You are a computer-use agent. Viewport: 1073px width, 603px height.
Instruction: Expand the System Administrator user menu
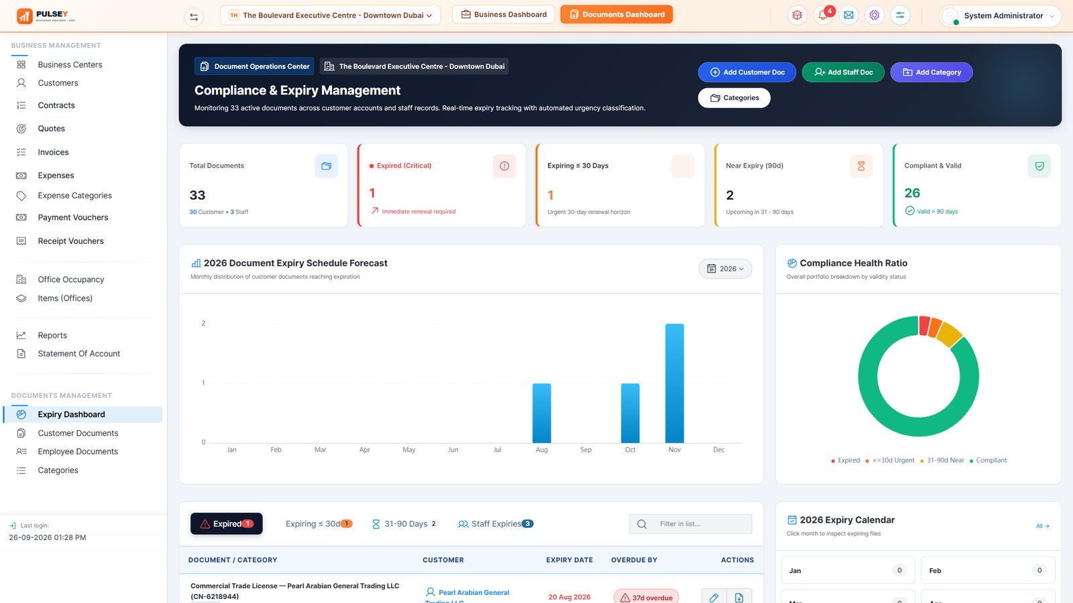click(1000, 16)
